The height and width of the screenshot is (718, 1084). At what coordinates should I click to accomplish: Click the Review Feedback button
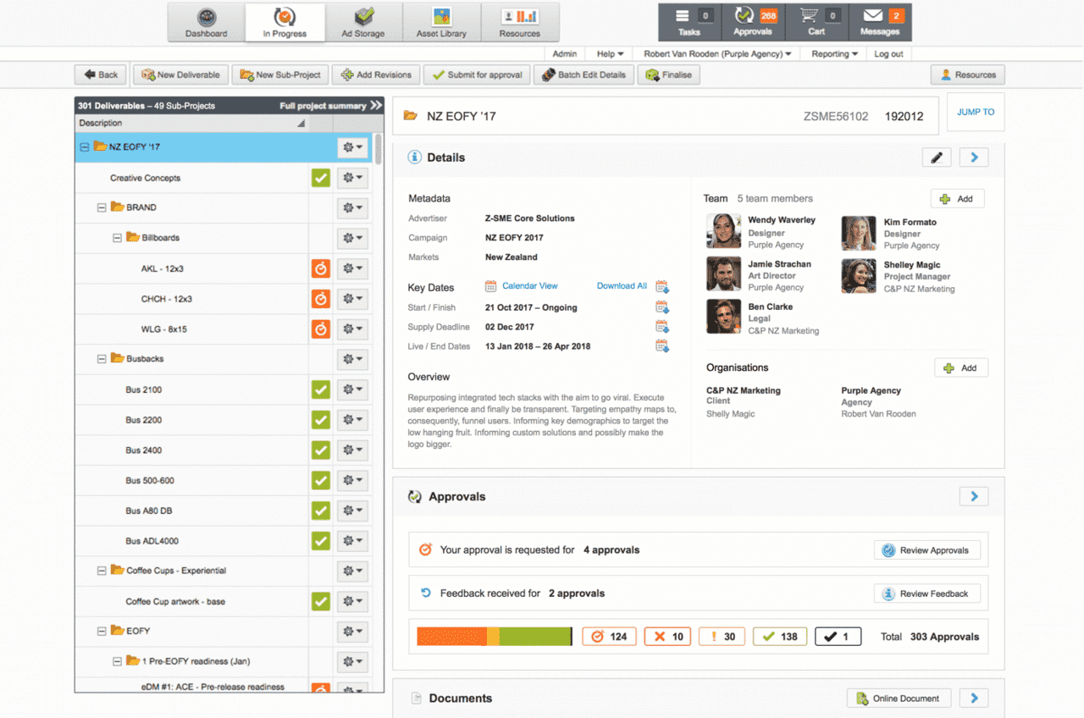point(926,593)
